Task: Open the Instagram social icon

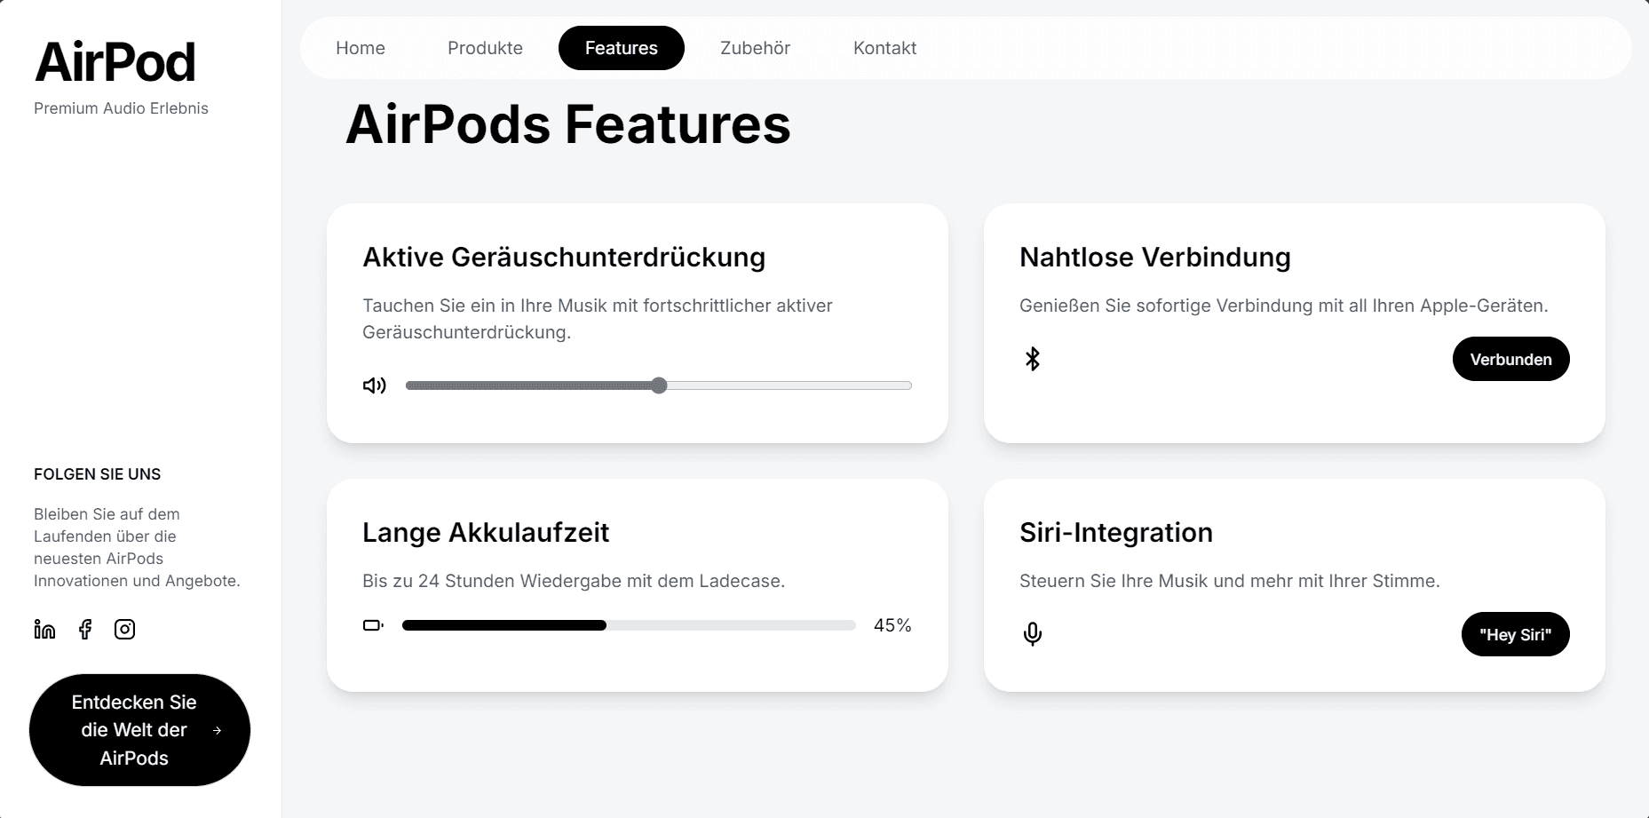Action: [x=125, y=629]
